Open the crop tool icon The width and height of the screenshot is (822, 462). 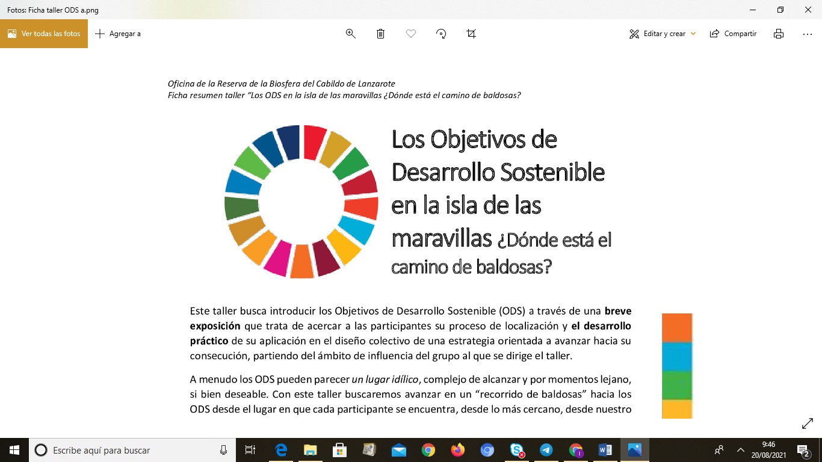tap(471, 34)
